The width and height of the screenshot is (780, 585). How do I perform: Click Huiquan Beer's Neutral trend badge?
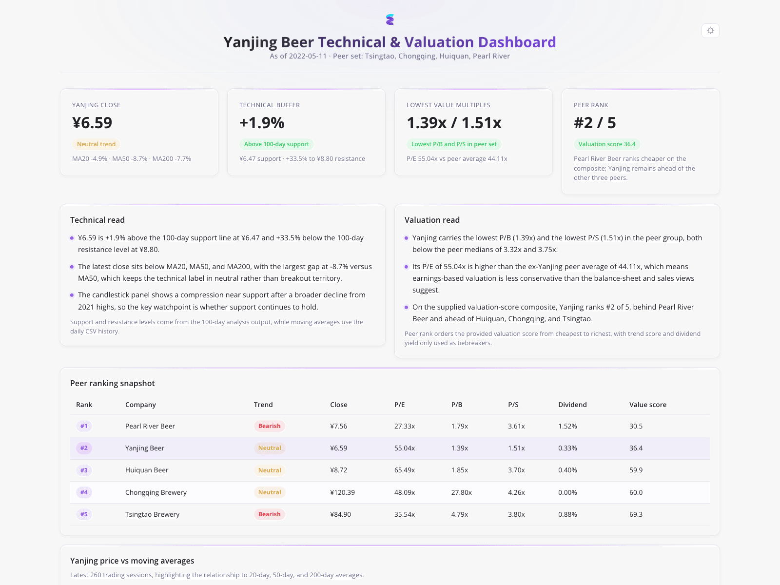tap(270, 470)
